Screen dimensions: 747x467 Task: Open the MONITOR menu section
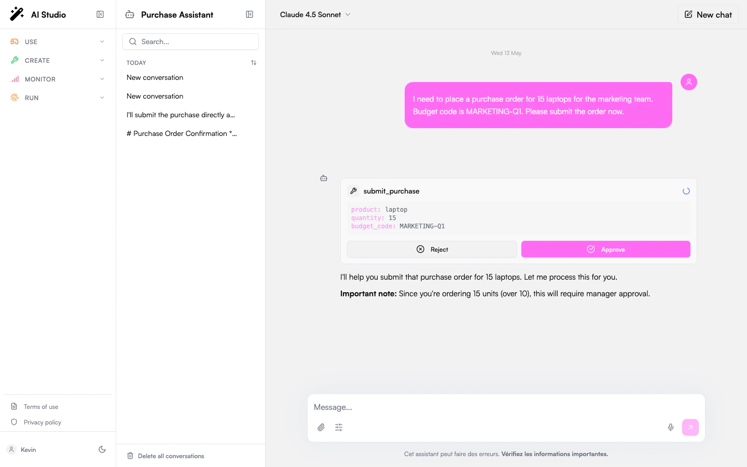pyautogui.click(x=58, y=79)
